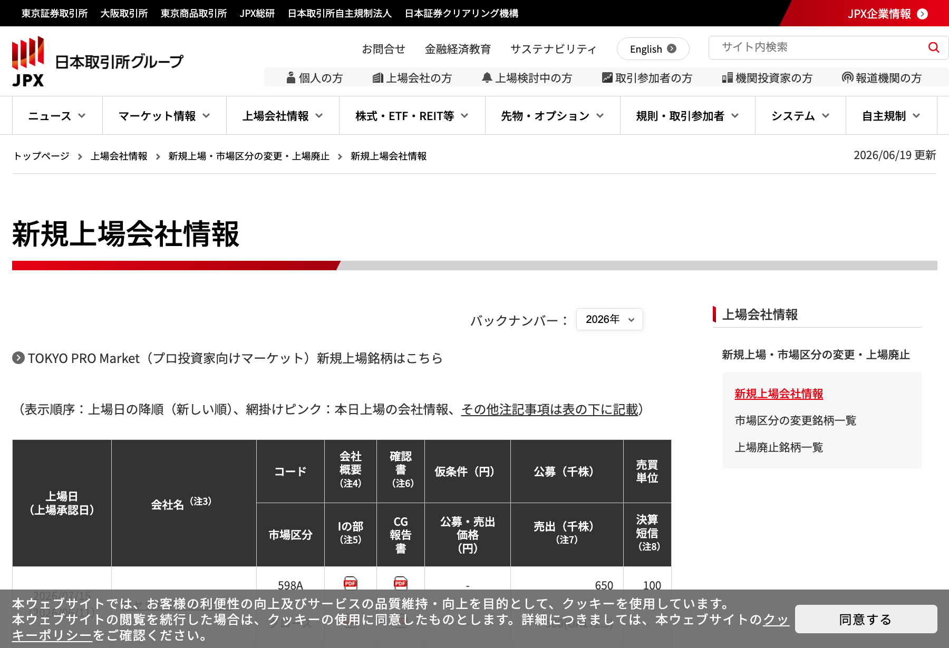
Task: Expand the システム menu
Action: click(800, 116)
